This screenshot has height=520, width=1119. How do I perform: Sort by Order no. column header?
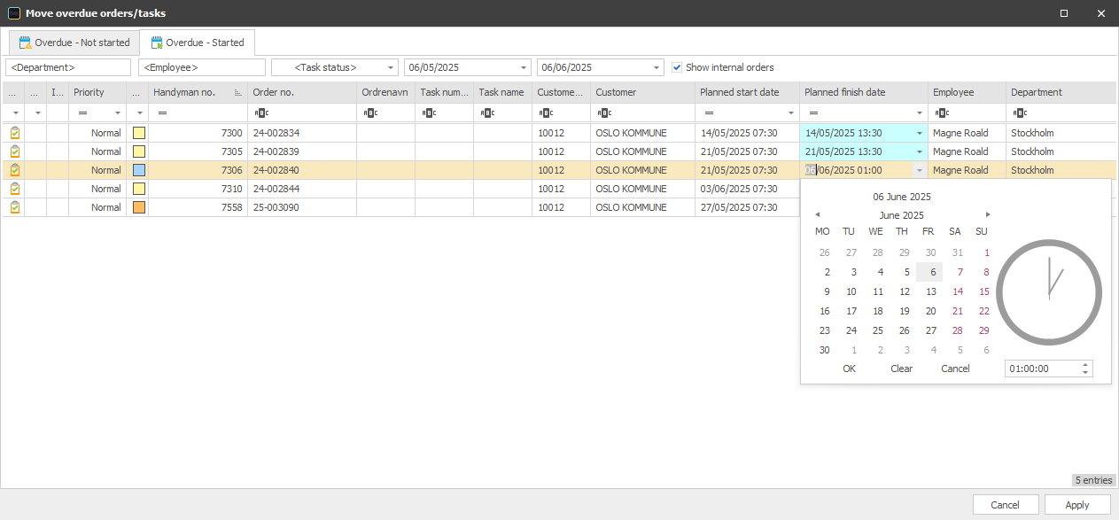point(302,92)
